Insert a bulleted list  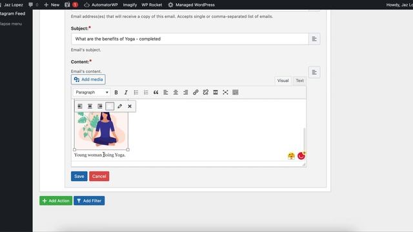tap(136, 92)
